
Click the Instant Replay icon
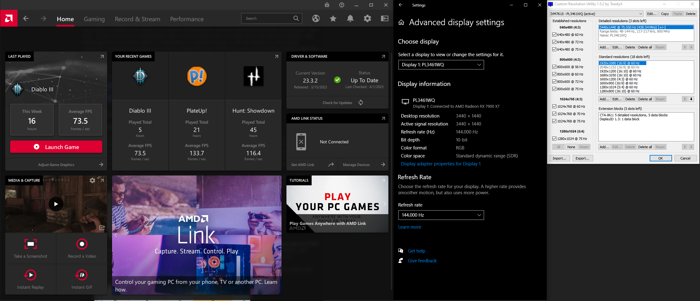pos(31,275)
